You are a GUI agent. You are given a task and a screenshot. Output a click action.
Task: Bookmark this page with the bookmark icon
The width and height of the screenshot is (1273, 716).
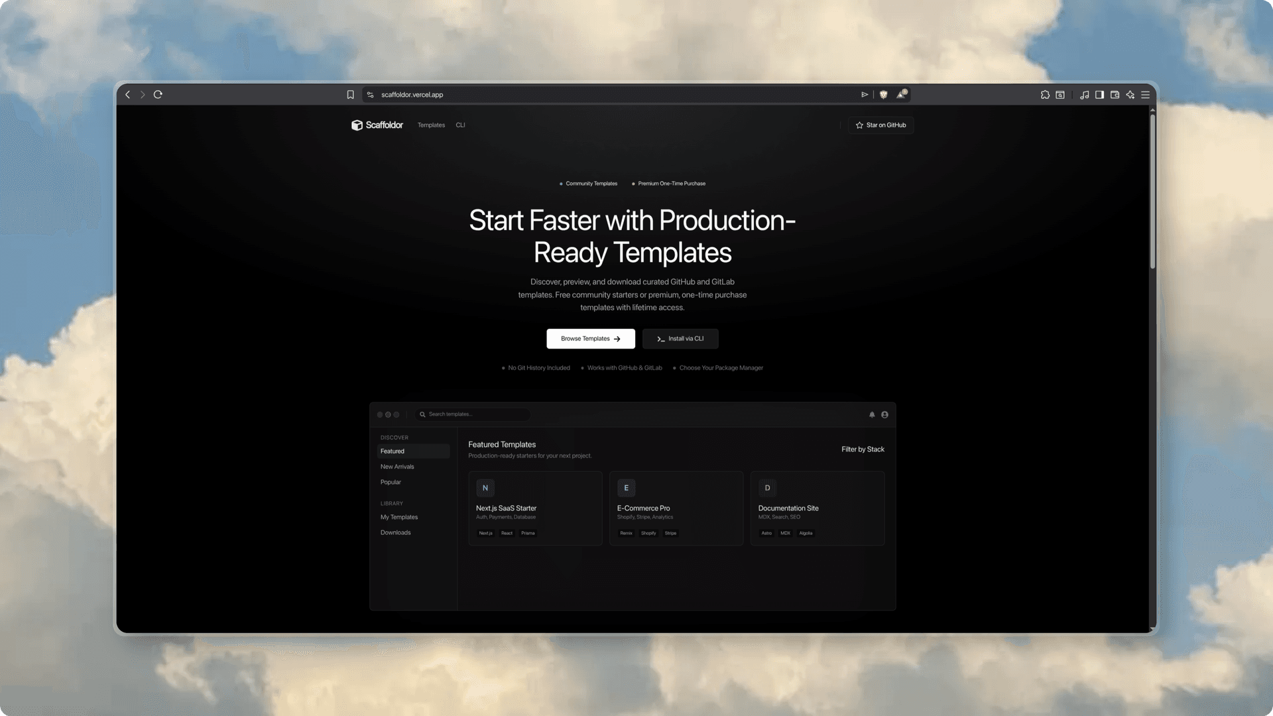(x=350, y=95)
